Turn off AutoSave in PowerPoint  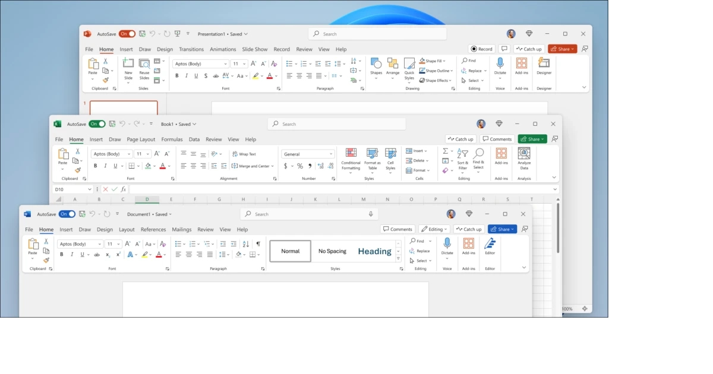[127, 34]
